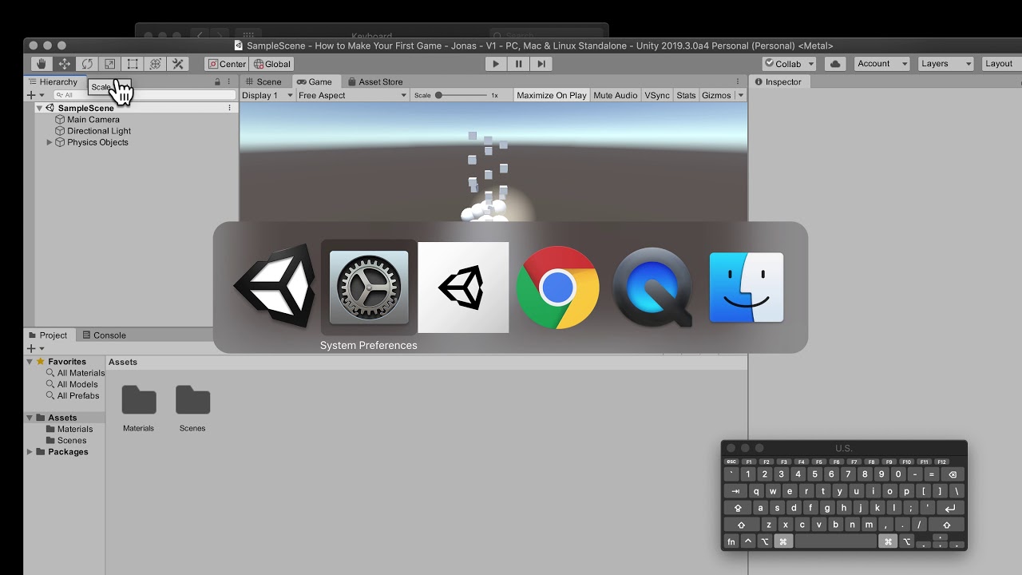Click the Materials folder thumbnail in Assets
This screenshot has height=575, width=1022.
pos(139,400)
